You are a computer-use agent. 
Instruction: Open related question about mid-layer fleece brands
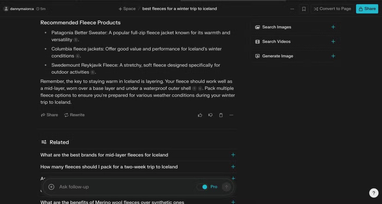[x=104, y=155]
